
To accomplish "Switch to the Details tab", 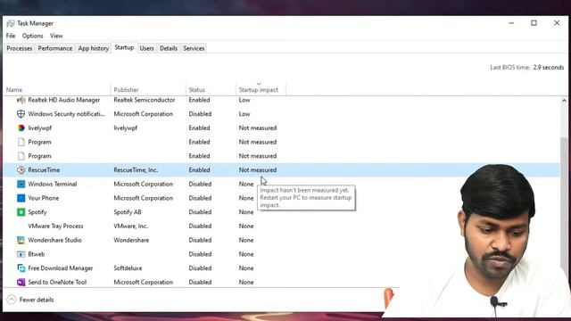I will (169, 48).
